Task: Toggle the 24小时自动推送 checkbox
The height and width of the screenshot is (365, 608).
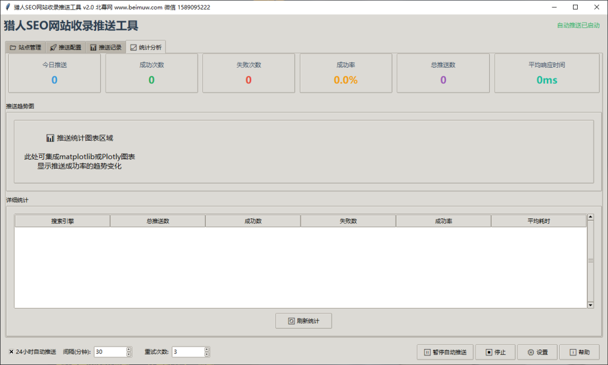Action: 11,352
